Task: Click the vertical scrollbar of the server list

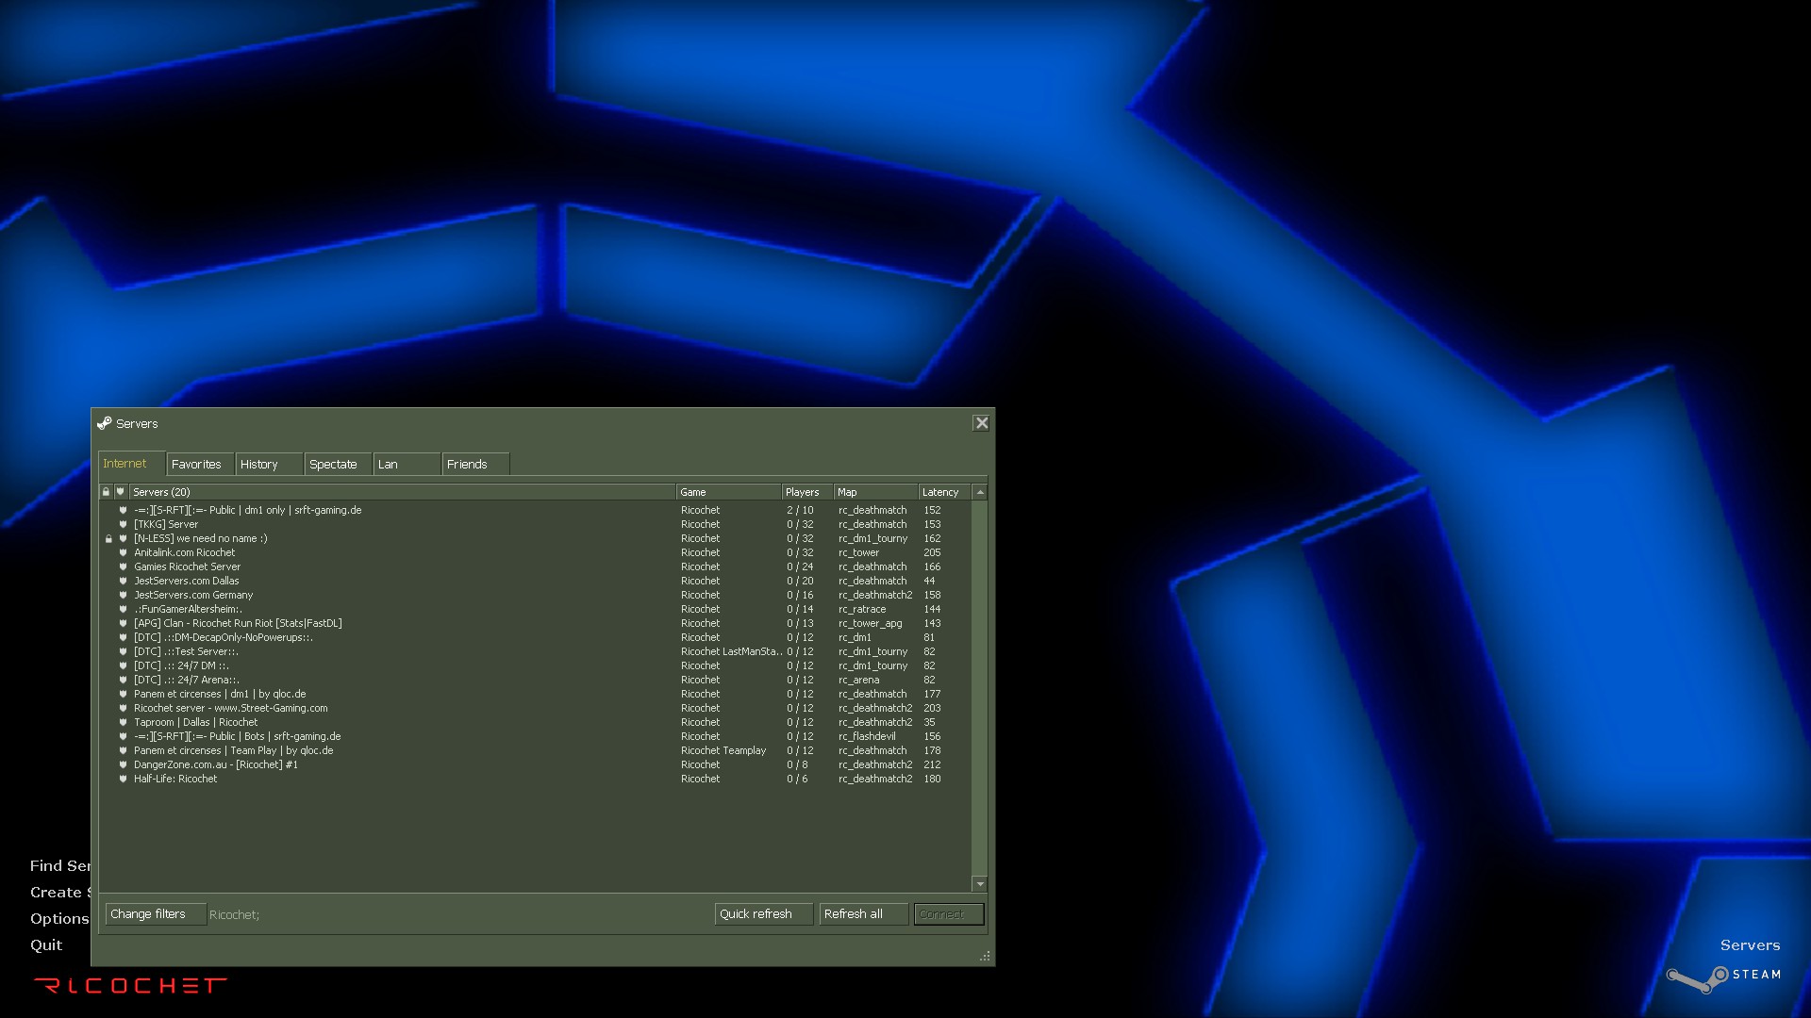Action: tap(980, 688)
